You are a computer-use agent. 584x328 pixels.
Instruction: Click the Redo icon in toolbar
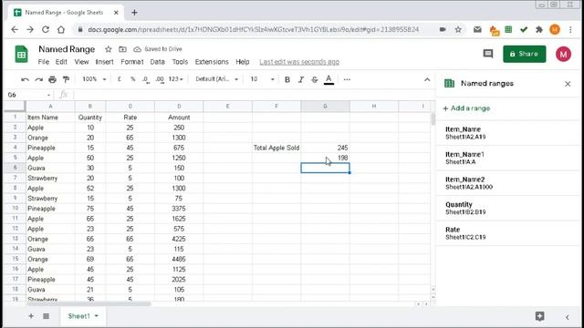38,79
